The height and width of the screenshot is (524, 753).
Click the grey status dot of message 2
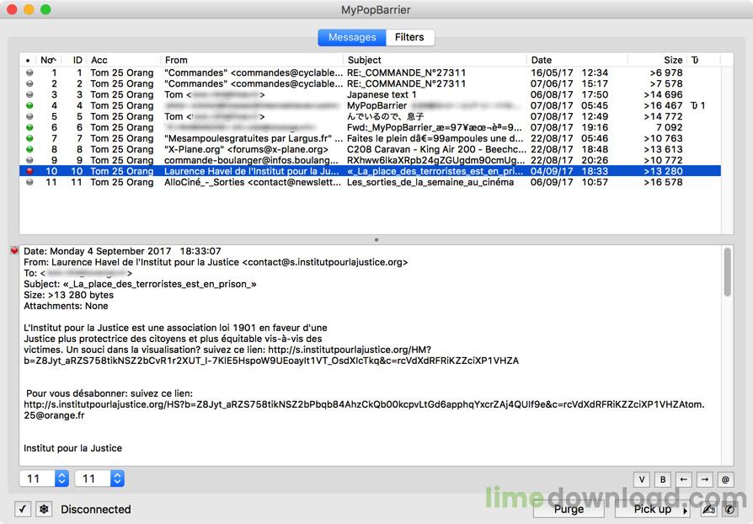(x=29, y=84)
